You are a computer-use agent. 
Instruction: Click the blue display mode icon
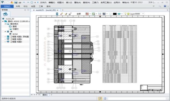[x=104, y=14]
